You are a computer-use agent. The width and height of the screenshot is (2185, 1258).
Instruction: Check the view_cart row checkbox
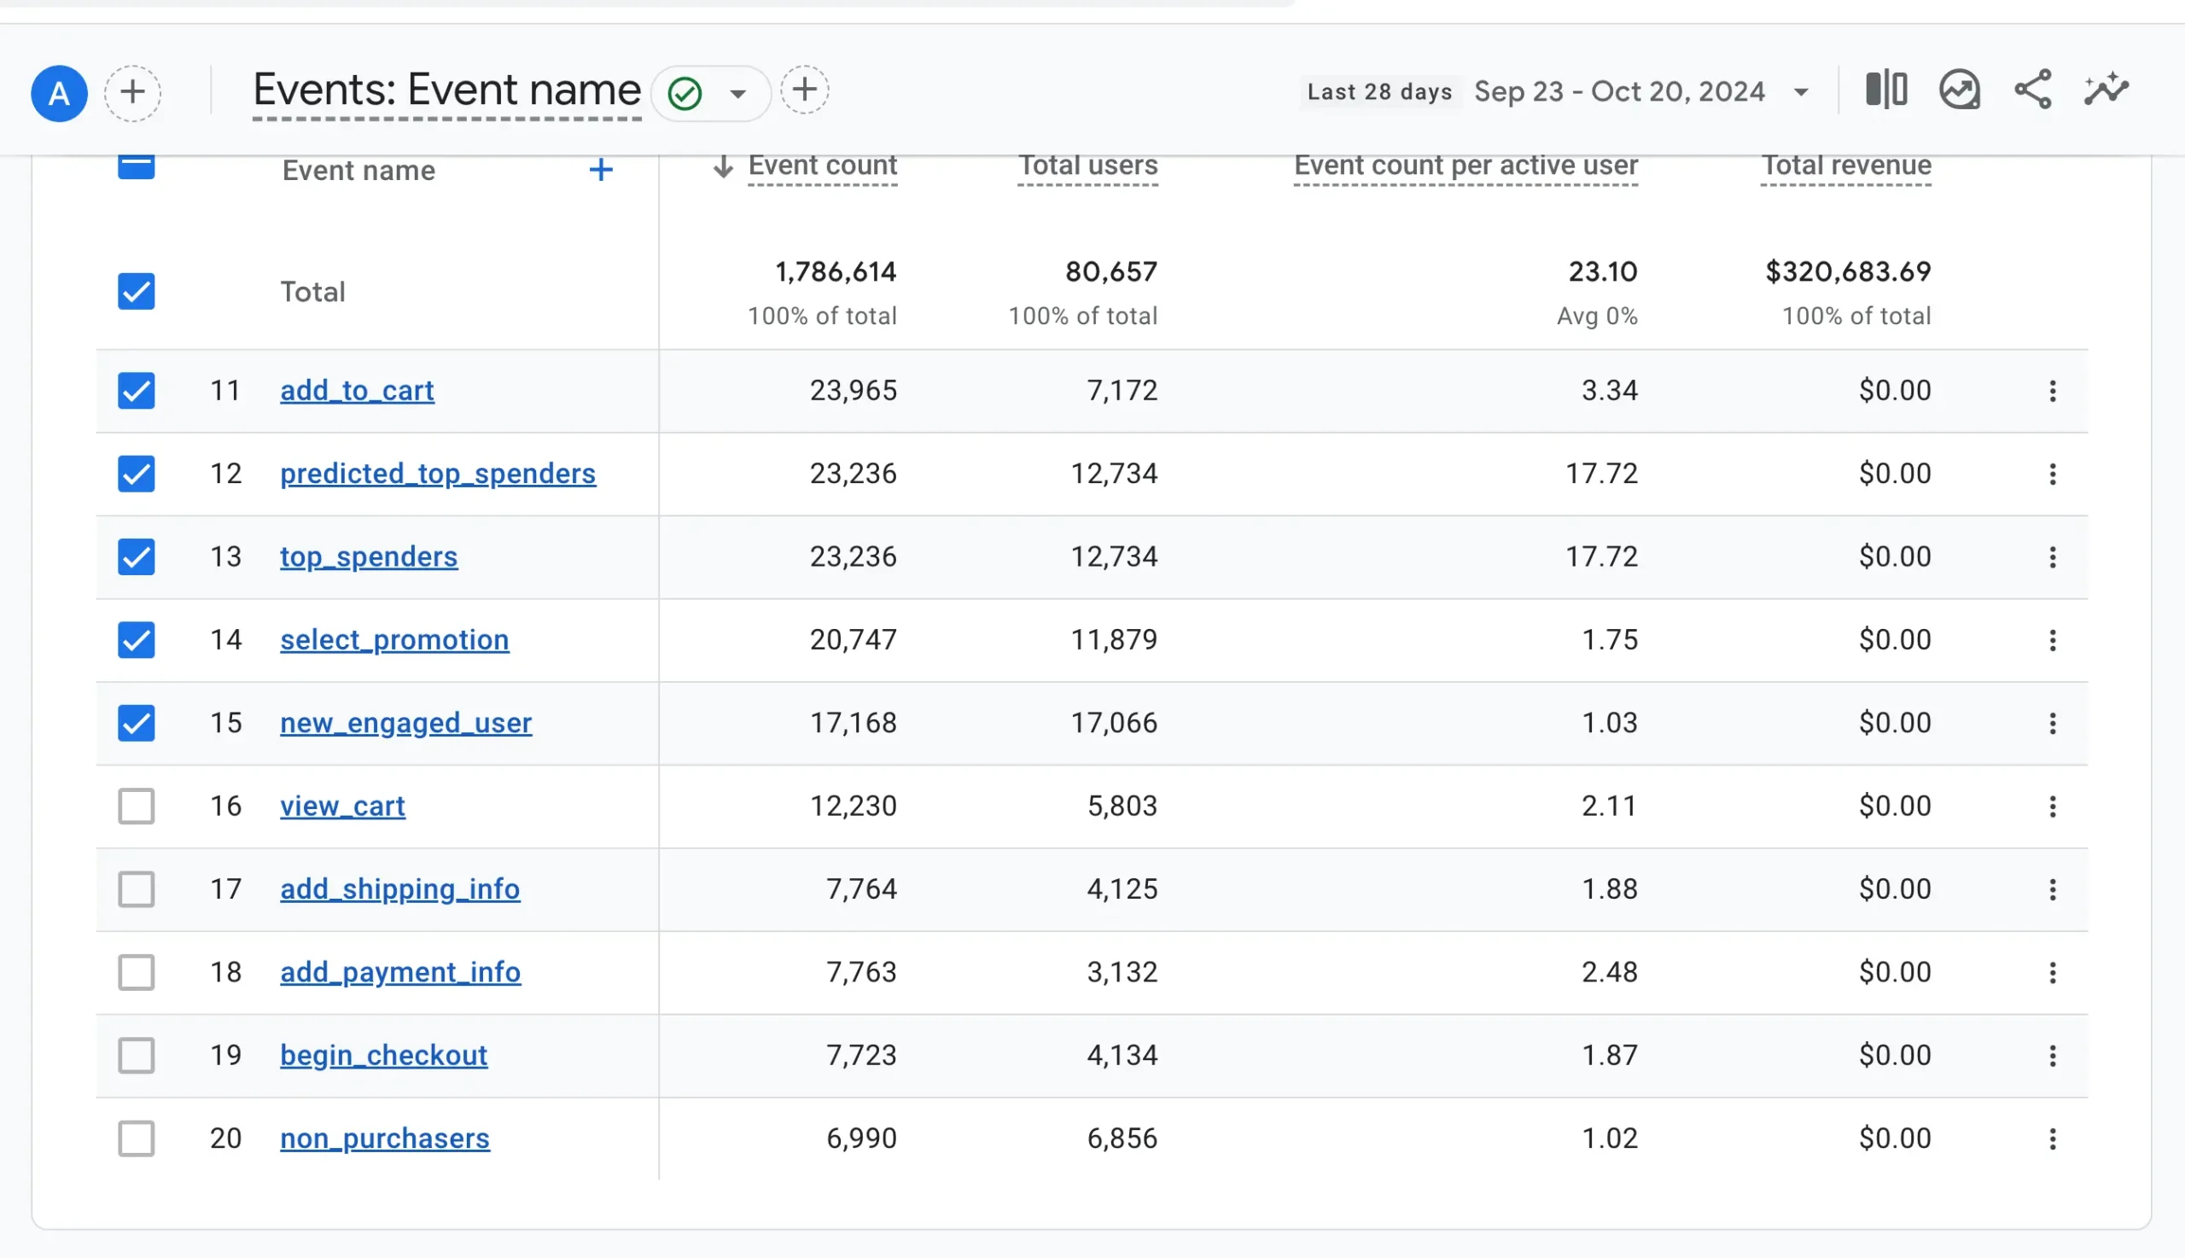point(137,807)
